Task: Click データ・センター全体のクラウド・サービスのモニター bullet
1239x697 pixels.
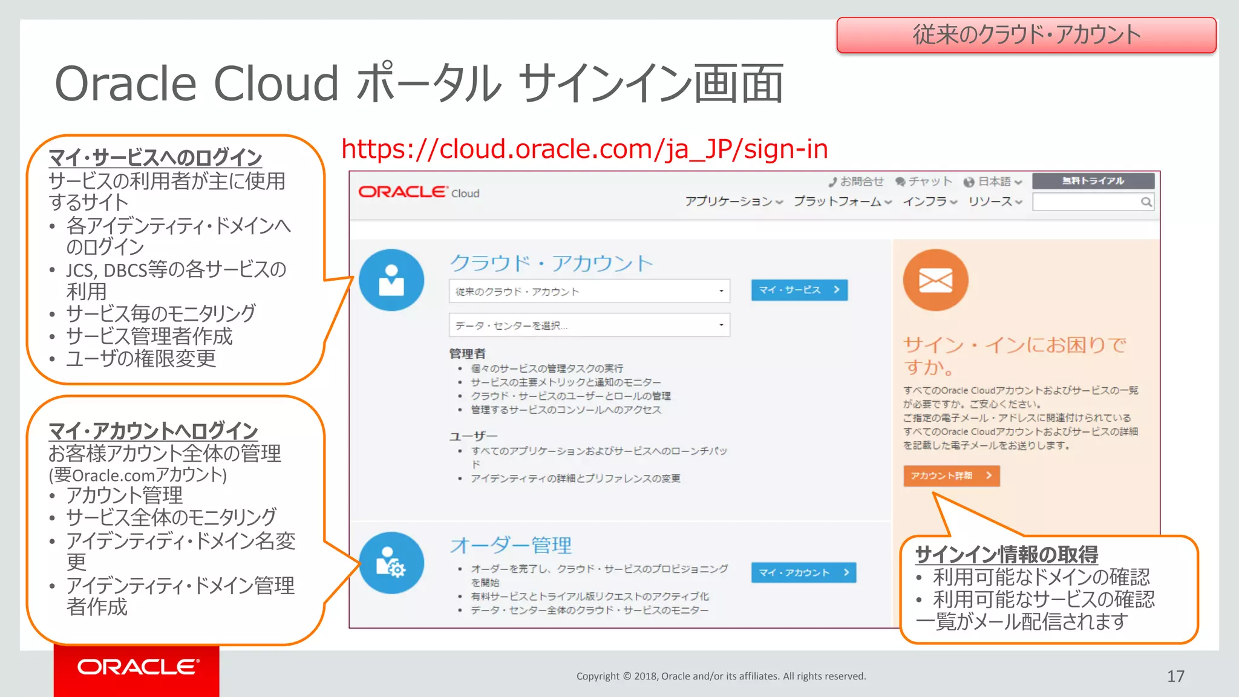Action: tap(589, 610)
